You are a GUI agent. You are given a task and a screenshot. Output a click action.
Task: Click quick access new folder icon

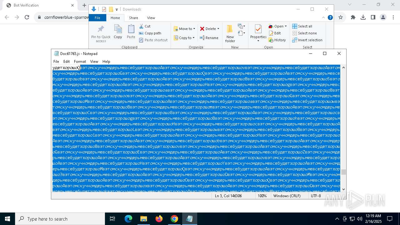coord(111,9)
